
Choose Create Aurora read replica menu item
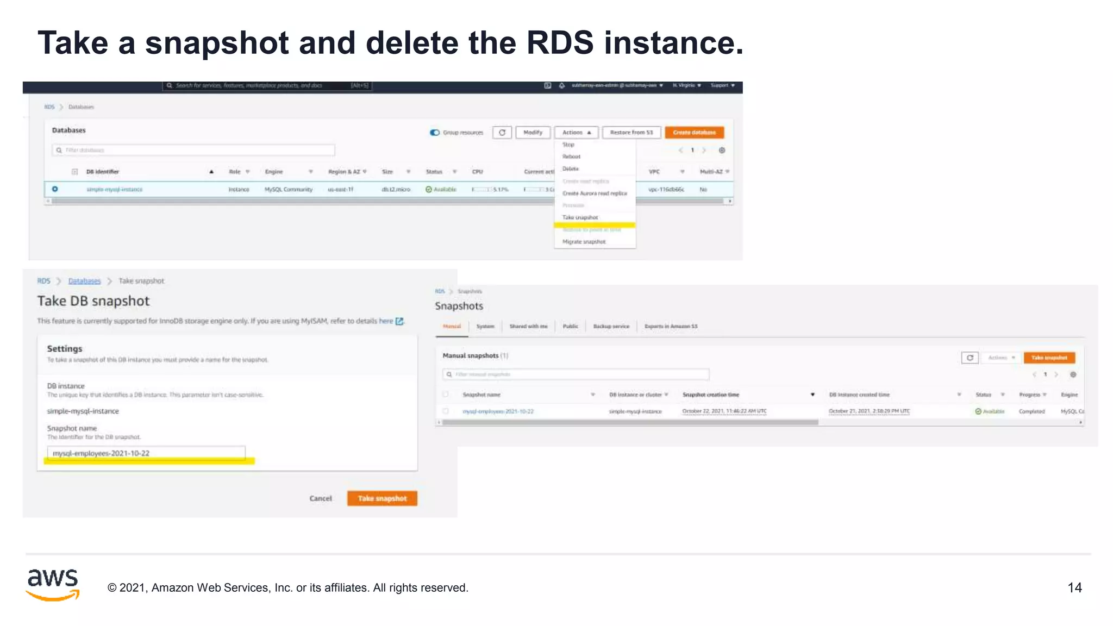[595, 193]
